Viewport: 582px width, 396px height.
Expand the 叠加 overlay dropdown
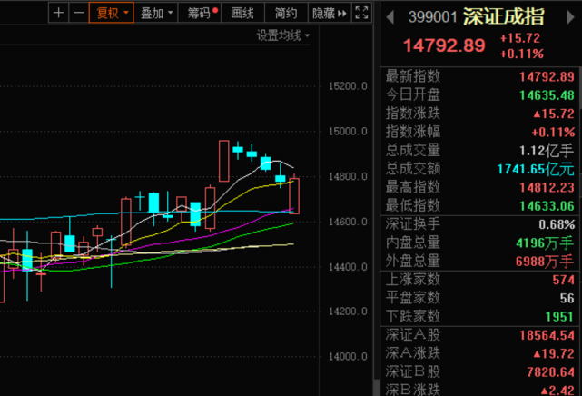[157, 13]
